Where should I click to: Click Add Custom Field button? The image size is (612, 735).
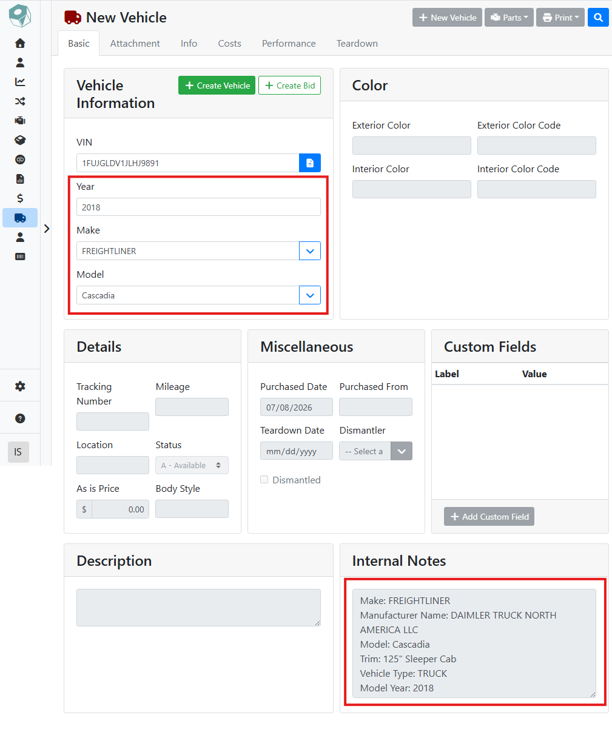(x=489, y=517)
